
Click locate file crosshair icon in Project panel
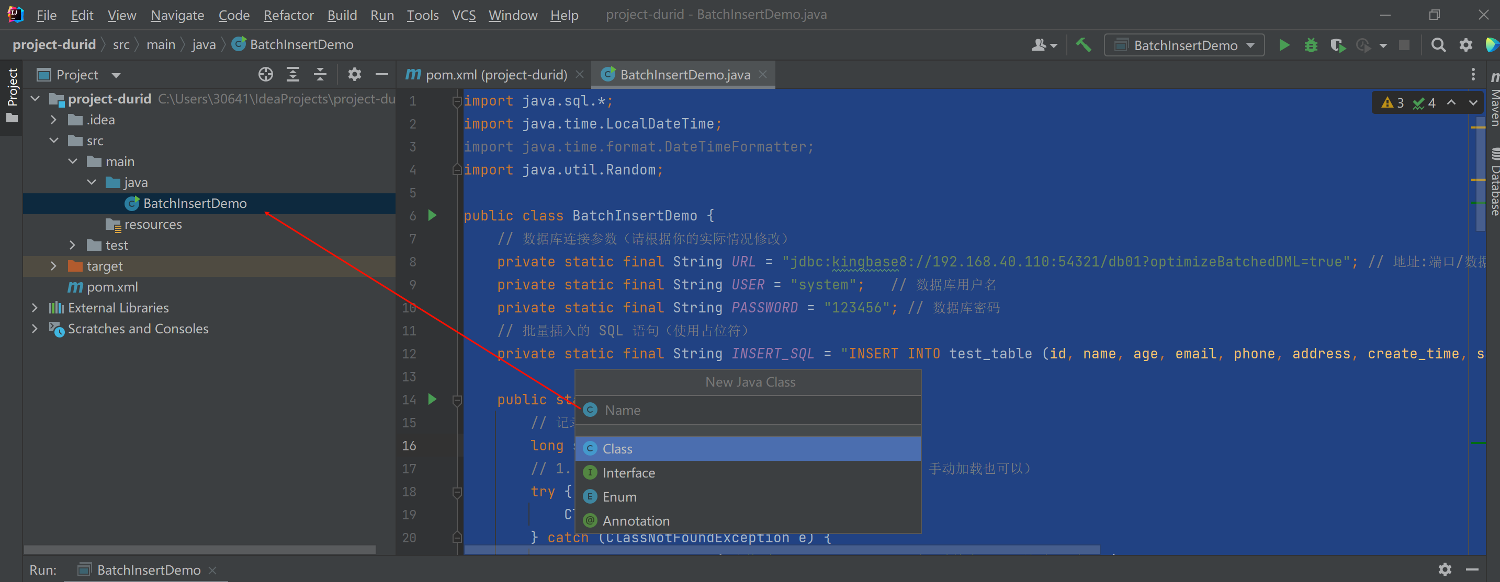point(266,74)
